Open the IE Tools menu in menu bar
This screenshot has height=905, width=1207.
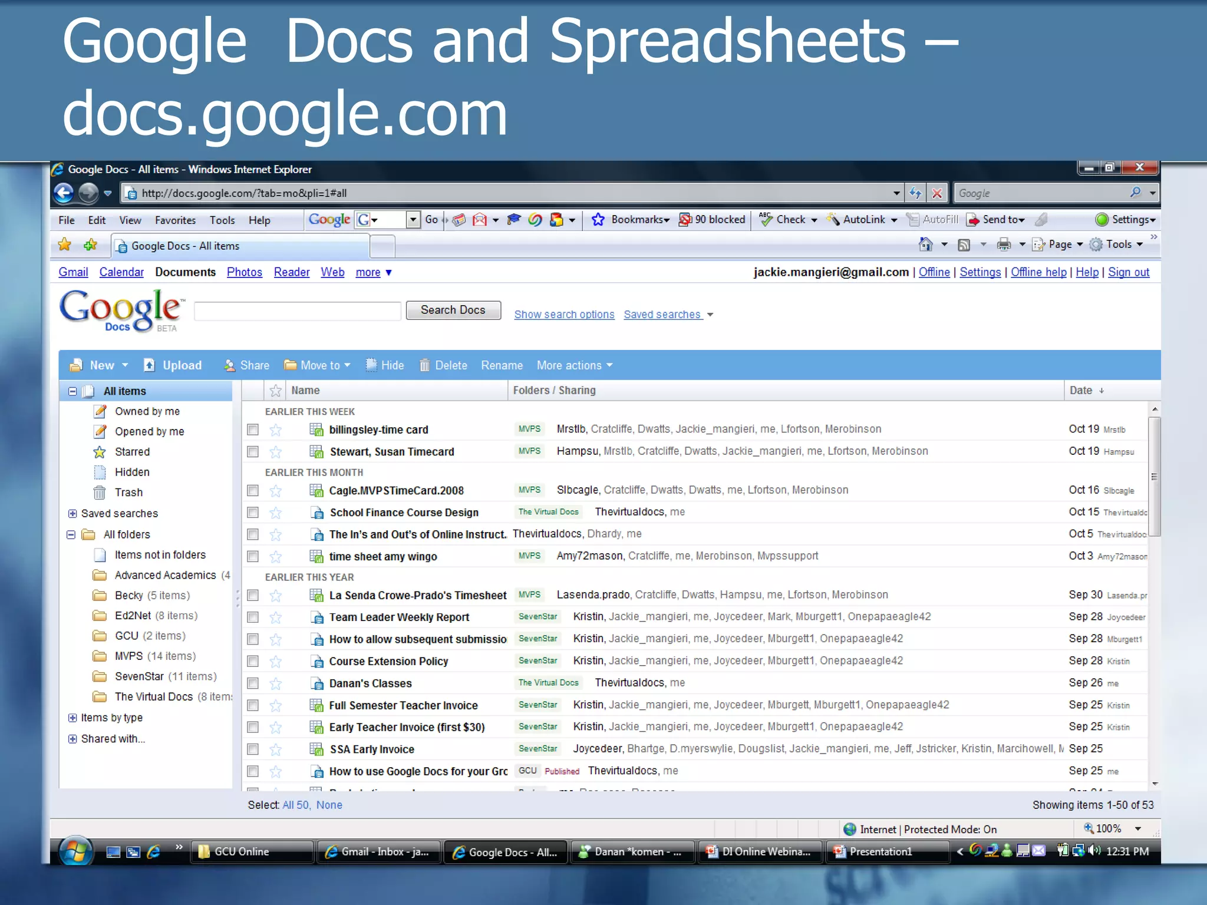[x=222, y=220]
